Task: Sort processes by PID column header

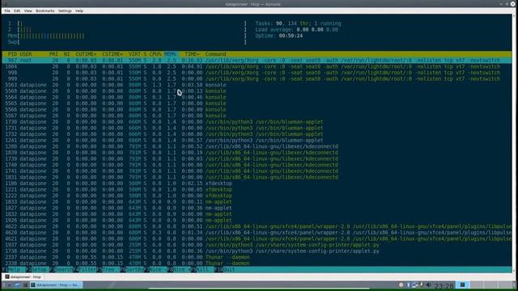Action: [12, 54]
